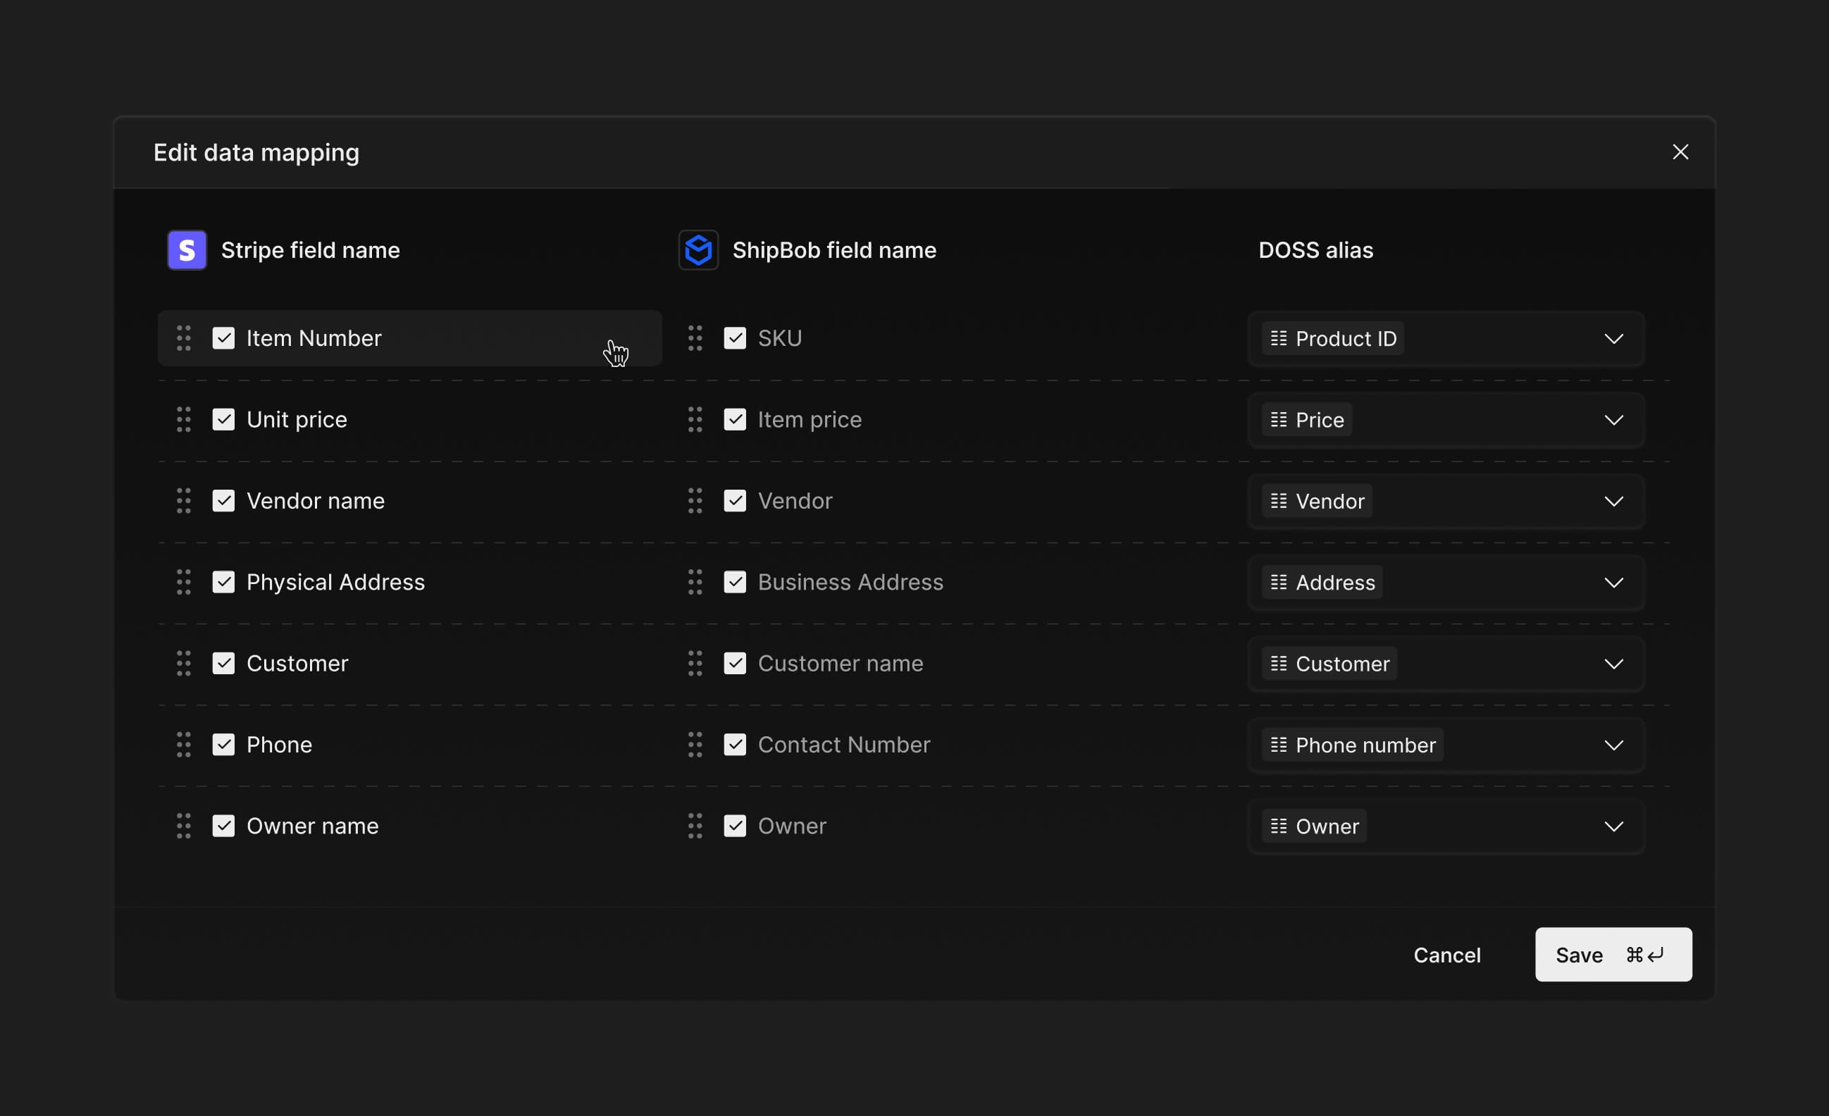Click the ShipBob logo icon
This screenshot has height=1116, width=1829.
pyautogui.click(x=697, y=250)
